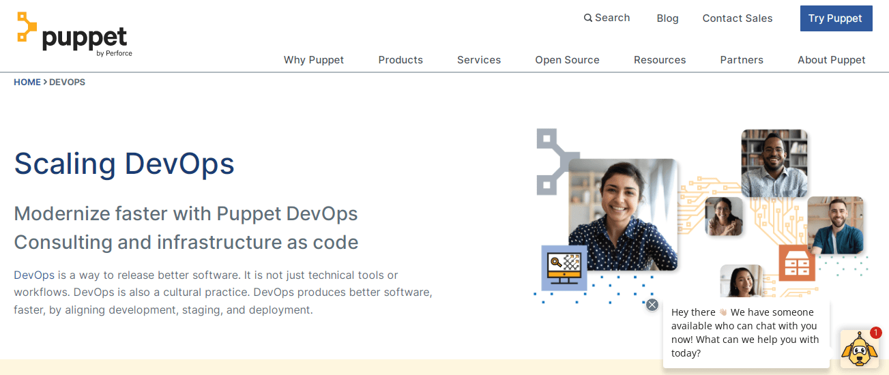Click the Modernize faster with Puppet subheading

point(186,228)
